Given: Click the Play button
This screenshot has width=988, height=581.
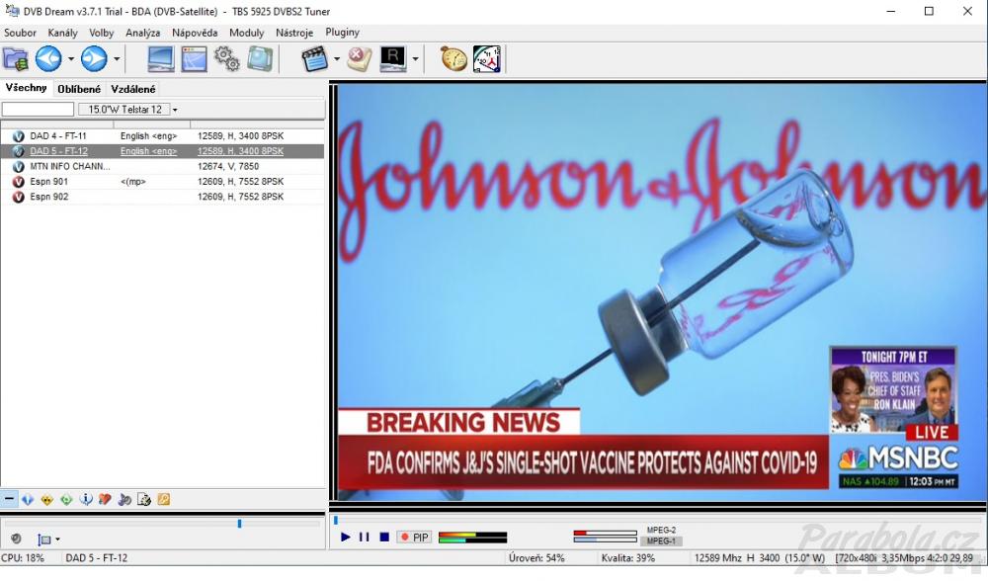Looking at the screenshot, I should pyautogui.click(x=345, y=537).
